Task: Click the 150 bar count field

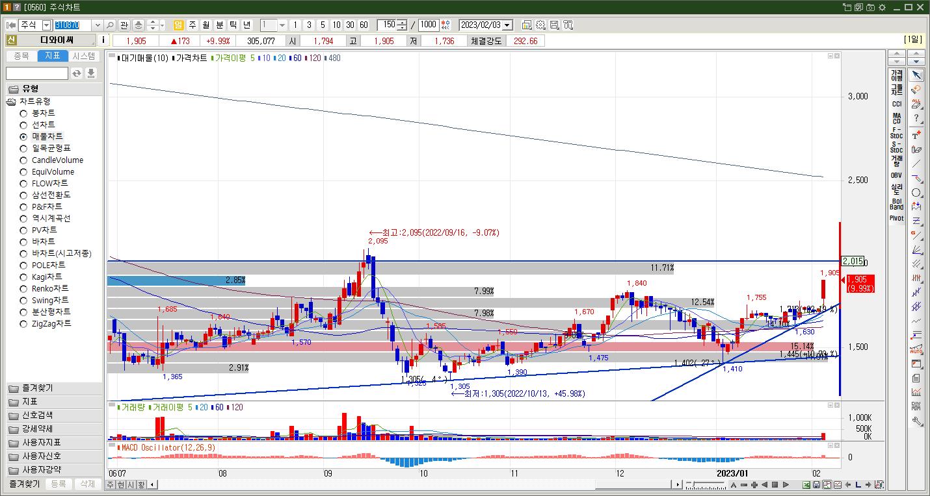Action: [388, 25]
